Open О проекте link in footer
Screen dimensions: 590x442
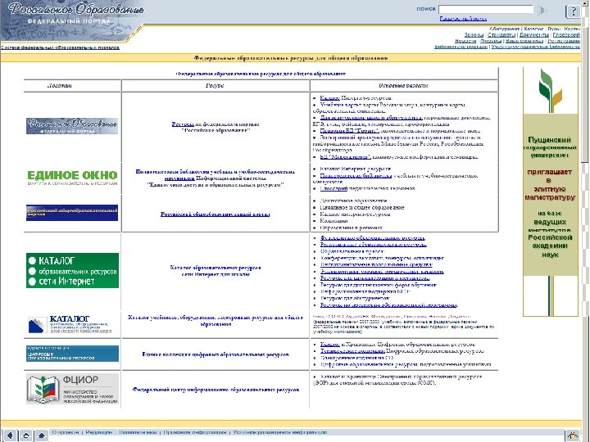(66, 433)
